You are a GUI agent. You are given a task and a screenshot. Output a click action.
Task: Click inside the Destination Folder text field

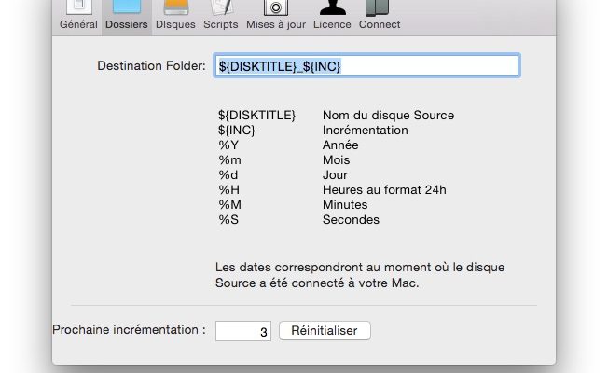(x=366, y=66)
